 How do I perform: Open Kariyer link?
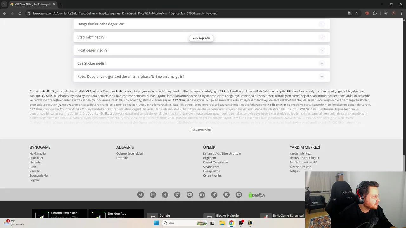pyautogui.click(x=35, y=171)
